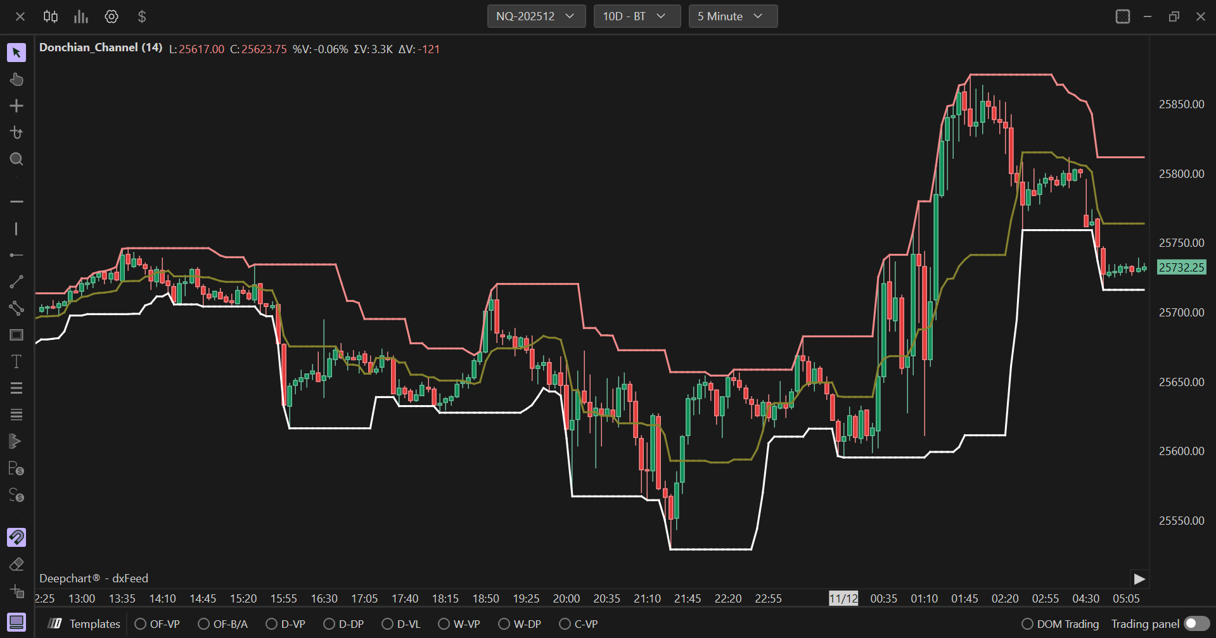
Task: Activate the crosshair cursor tool
Action: pyautogui.click(x=16, y=106)
